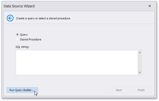Click the greyed-out Finish button
159x101 pixels.
141,90
